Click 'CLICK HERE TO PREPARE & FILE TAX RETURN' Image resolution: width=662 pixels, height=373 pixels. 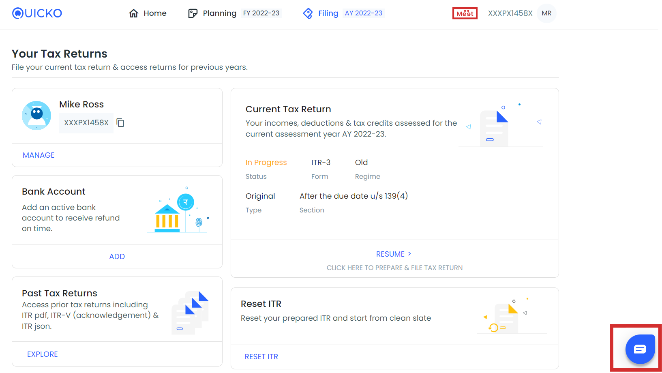395,268
